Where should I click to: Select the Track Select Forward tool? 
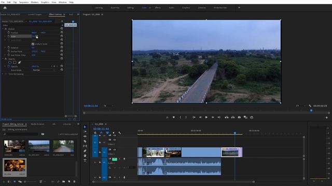pyautogui.click(x=85, y=132)
